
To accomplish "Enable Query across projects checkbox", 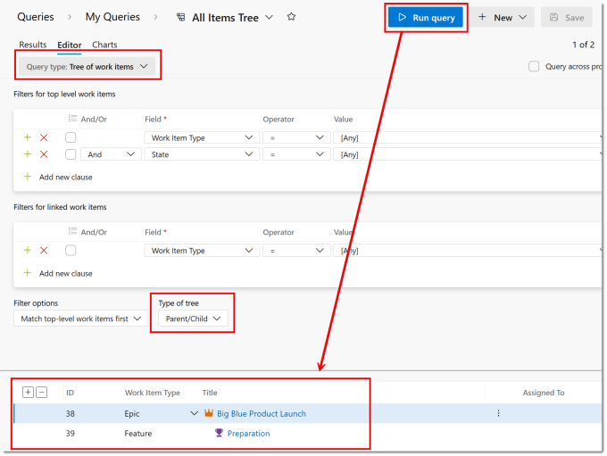I will [x=534, y=67].
